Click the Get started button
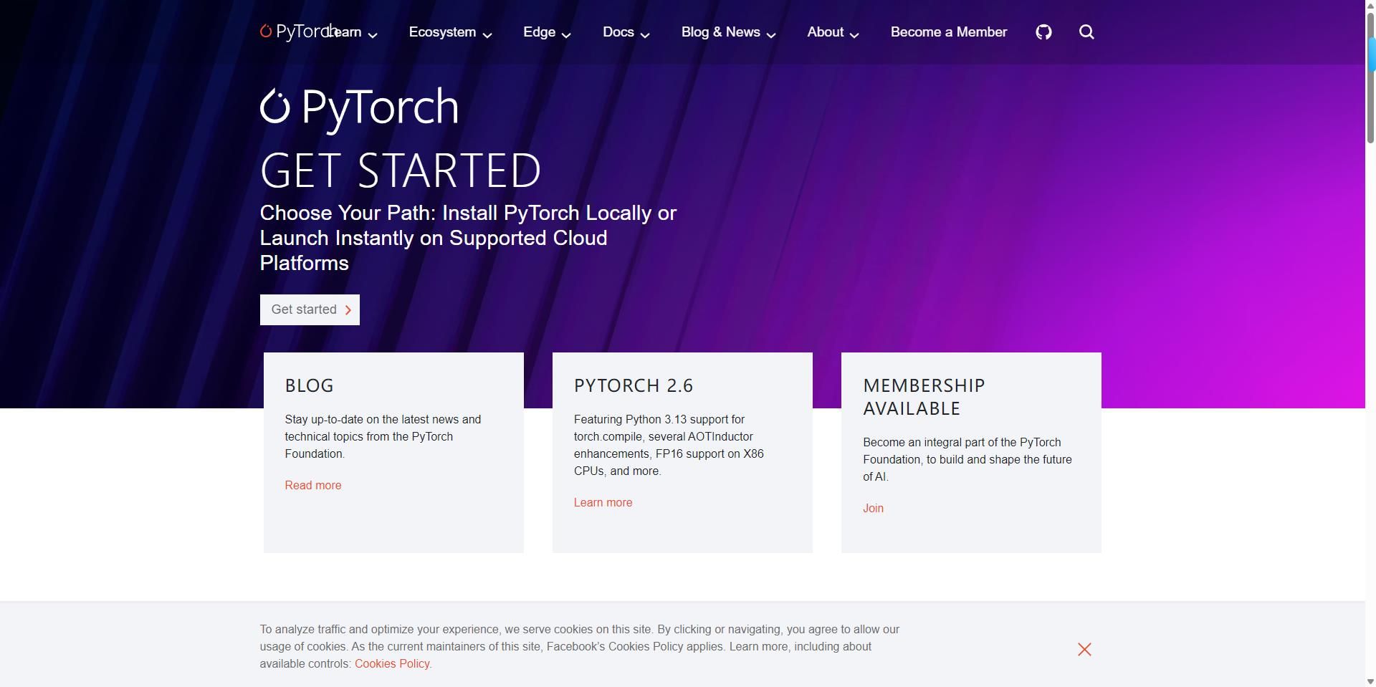1376x687 pixels. click(x=310, y=309)
